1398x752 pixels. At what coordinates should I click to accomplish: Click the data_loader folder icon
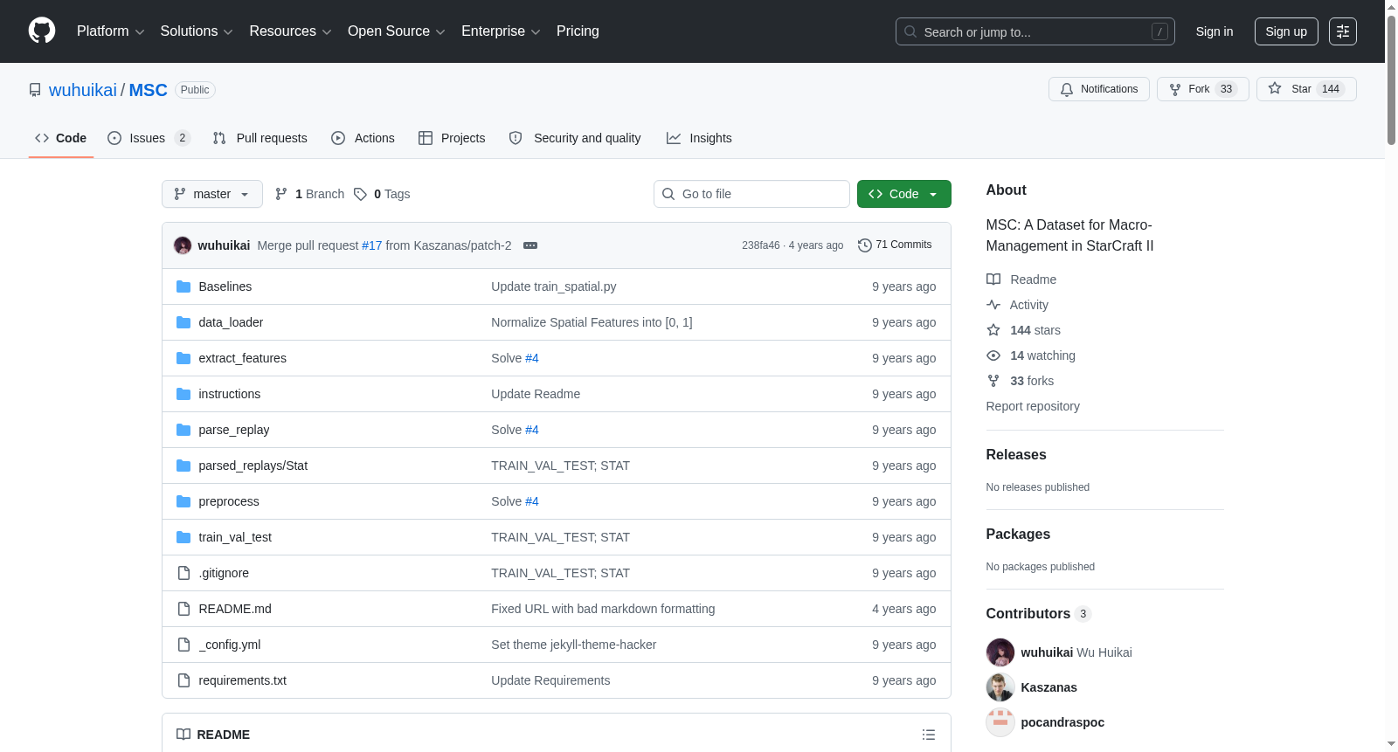coord(183,322)
